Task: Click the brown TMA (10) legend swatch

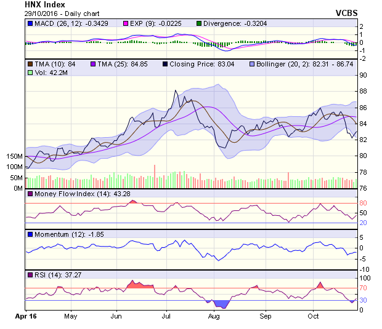Action: [30, 63]
